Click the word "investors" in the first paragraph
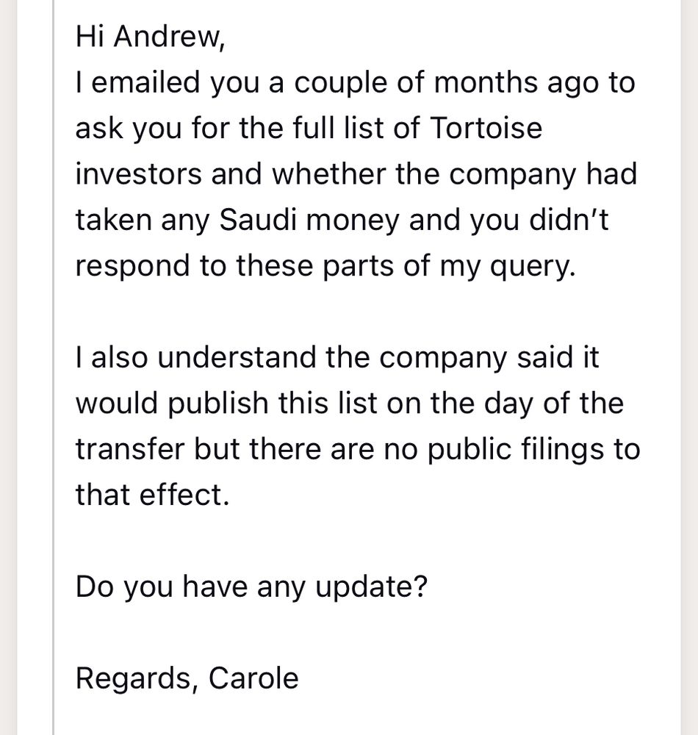698x735 pixels. point(138,174)
